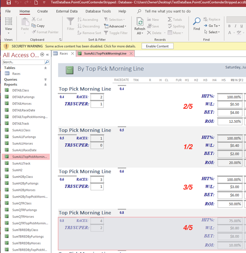Click the Totals sigma button
Screen dimensions: 246x253
(175, 19)
